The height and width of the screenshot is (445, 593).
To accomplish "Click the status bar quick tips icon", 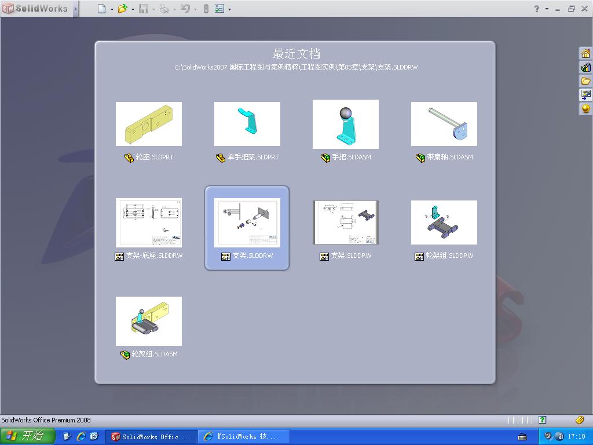I will (x=542, y=420).
